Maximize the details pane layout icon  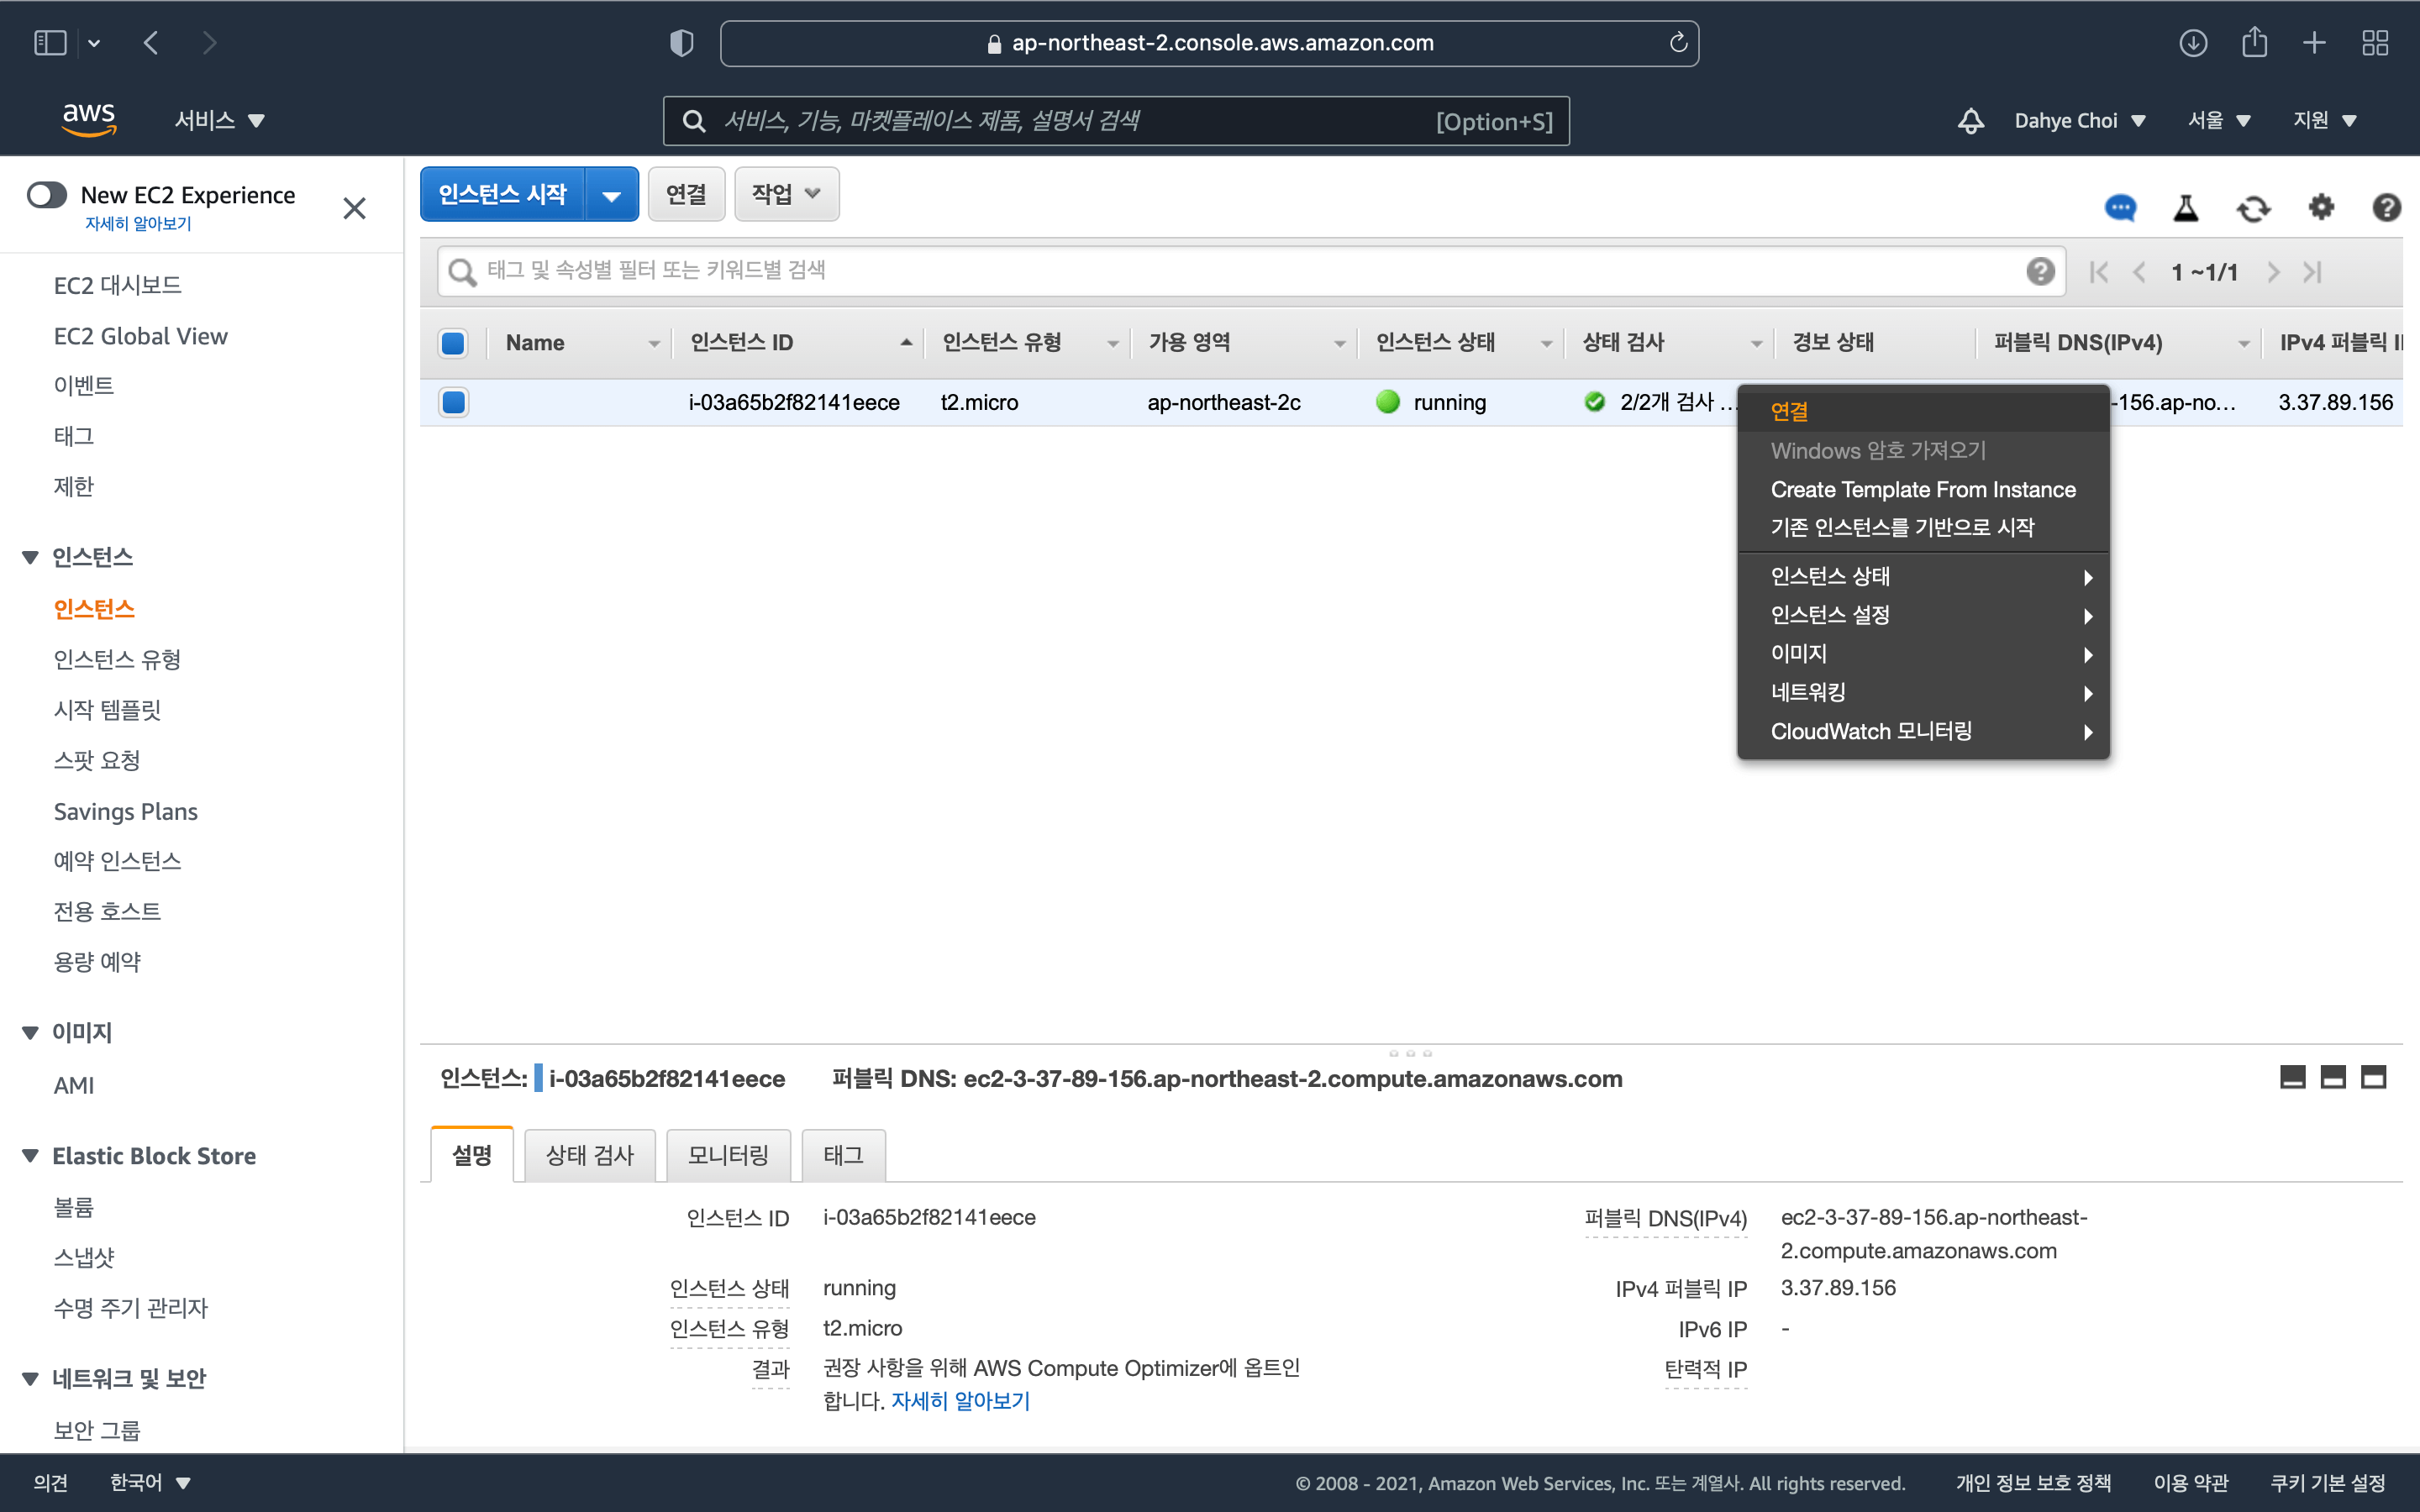pyautogui.click(x=2373, y=1077)
